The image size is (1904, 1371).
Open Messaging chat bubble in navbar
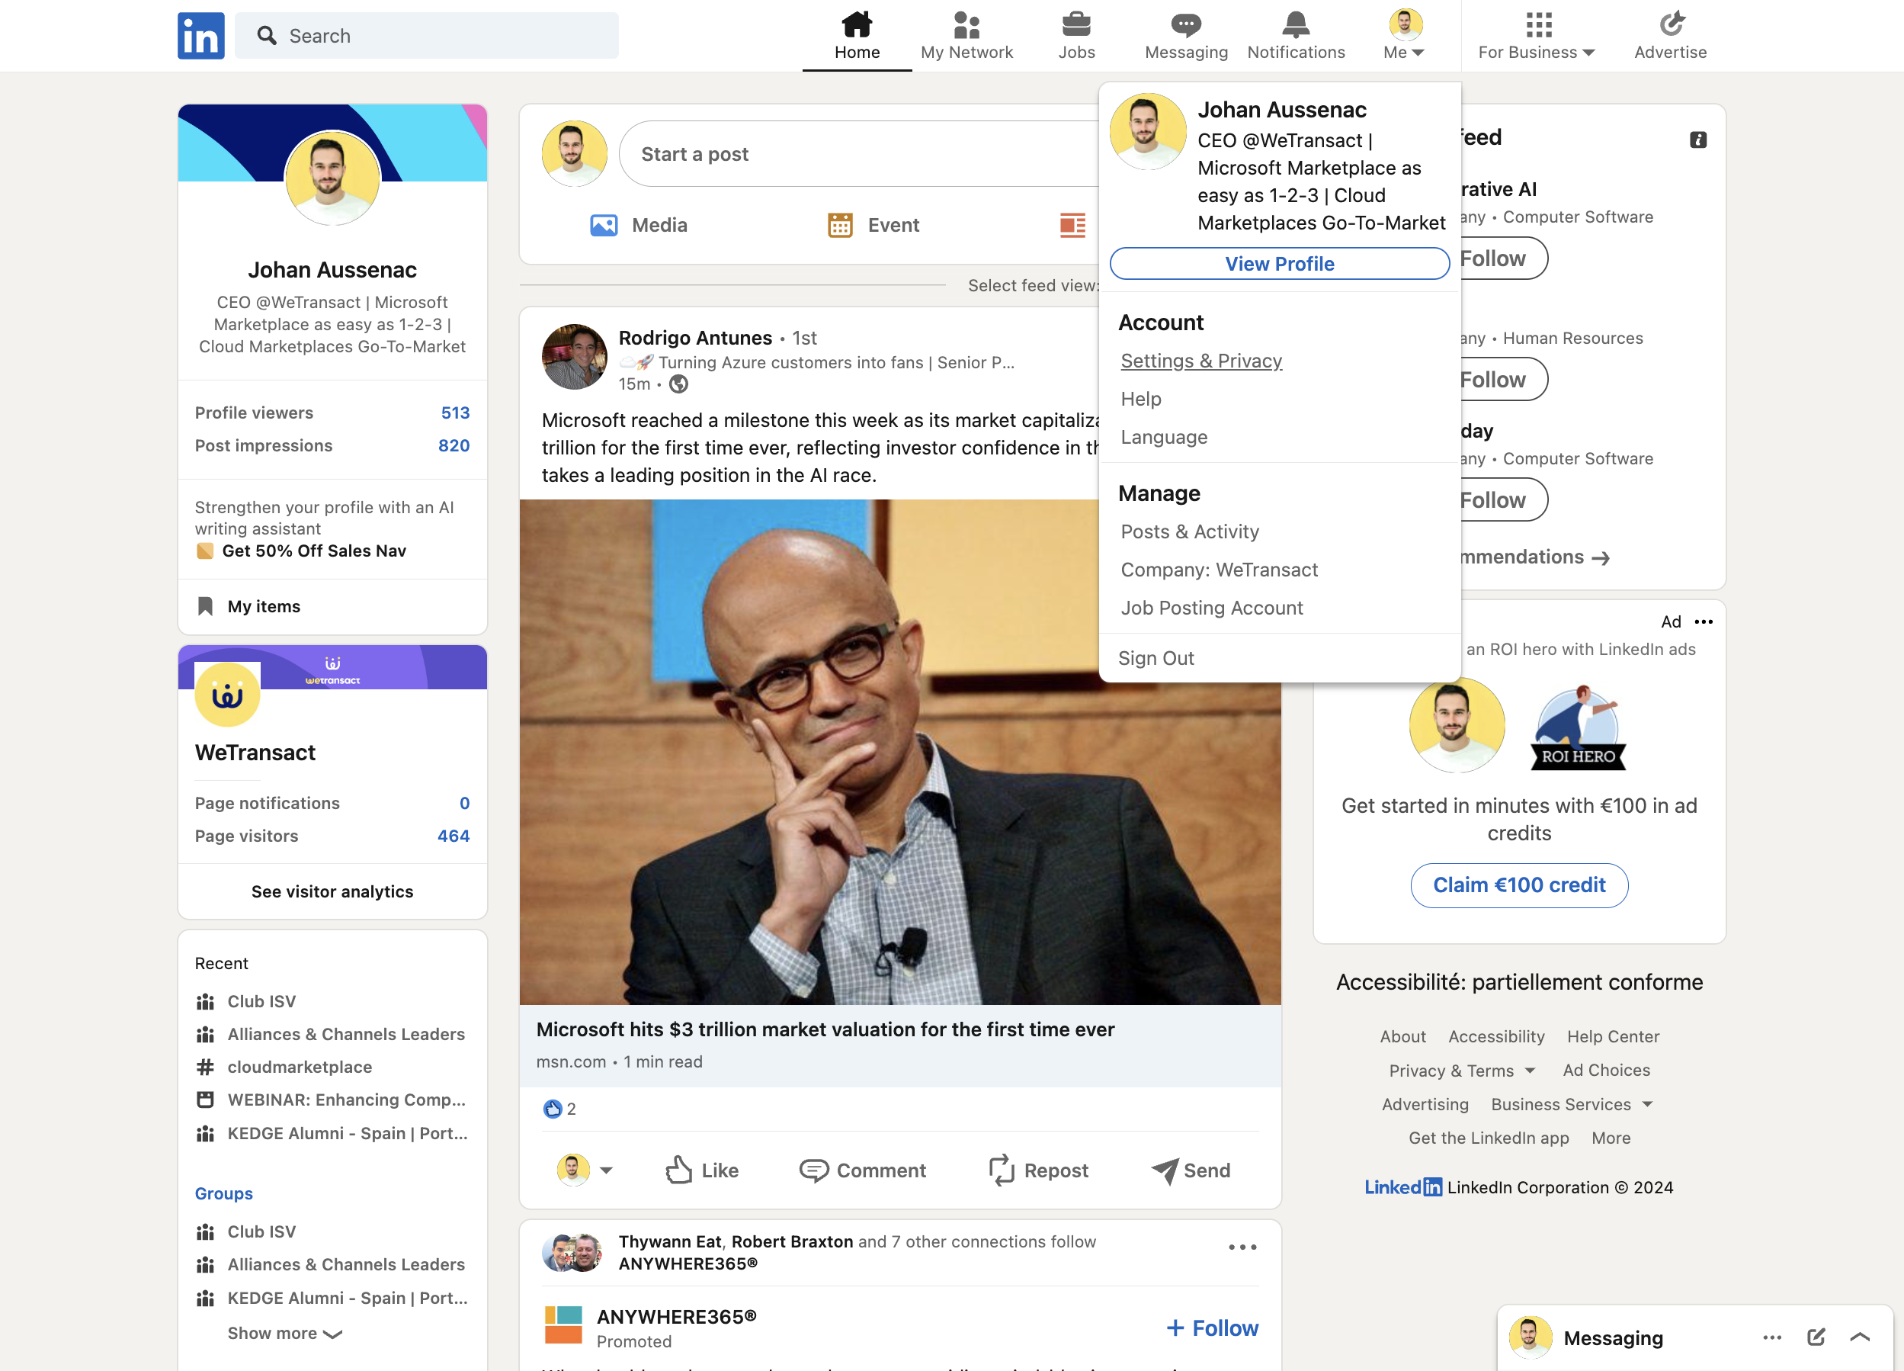pos(1185,24)
